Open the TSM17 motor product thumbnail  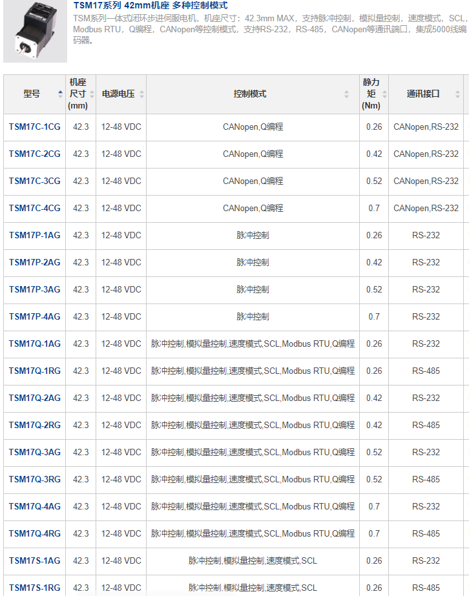click(x=35, y=31)
